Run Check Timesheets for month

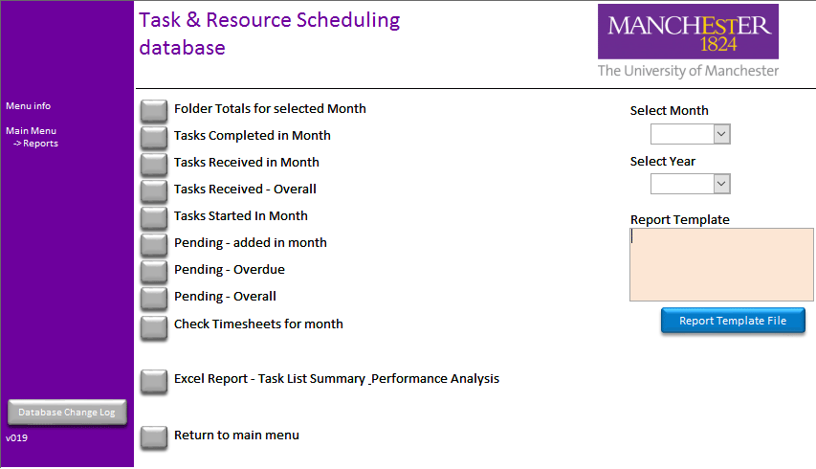[154, 328]
